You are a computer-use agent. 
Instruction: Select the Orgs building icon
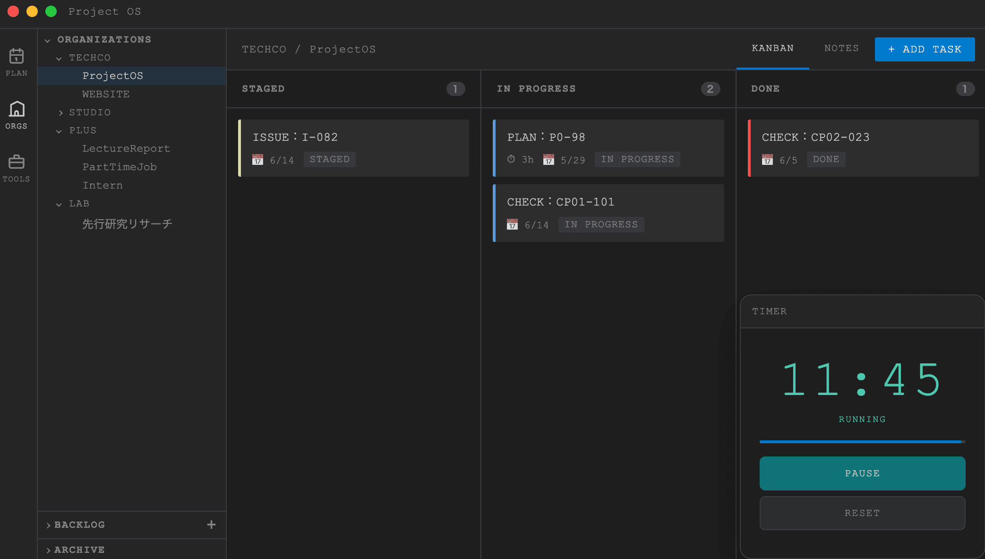coord(17,109)
